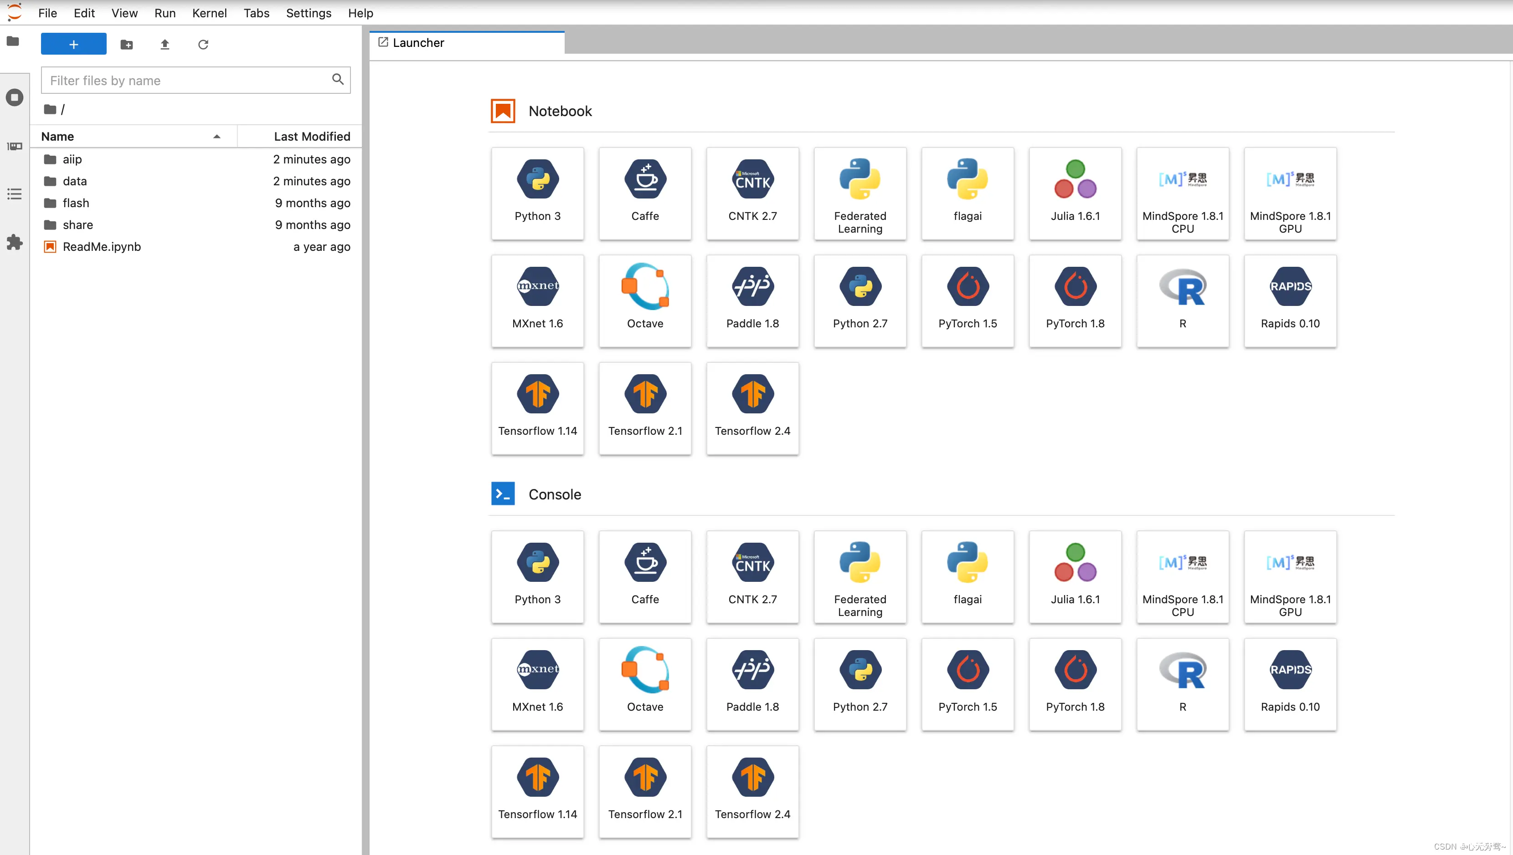Launch an MXnet 1.6 notebook

point(538,300)
